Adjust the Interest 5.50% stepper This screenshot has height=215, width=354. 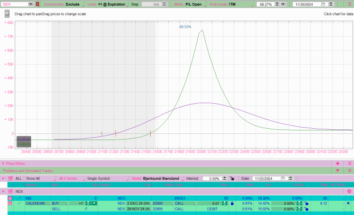tap(224, 178)
